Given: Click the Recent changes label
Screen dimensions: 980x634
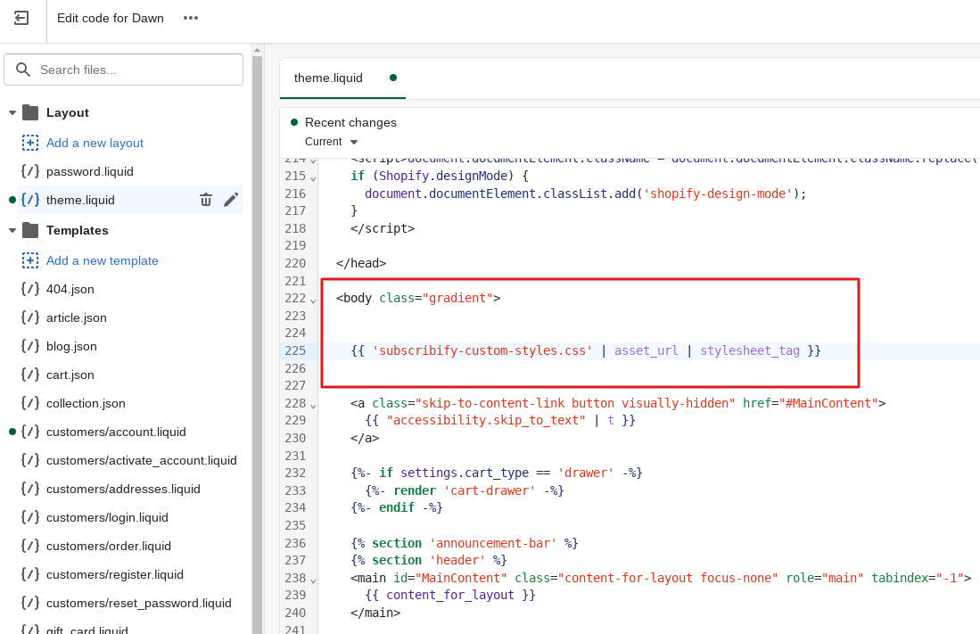Looking at the screenshot, I should pos(350,122).
